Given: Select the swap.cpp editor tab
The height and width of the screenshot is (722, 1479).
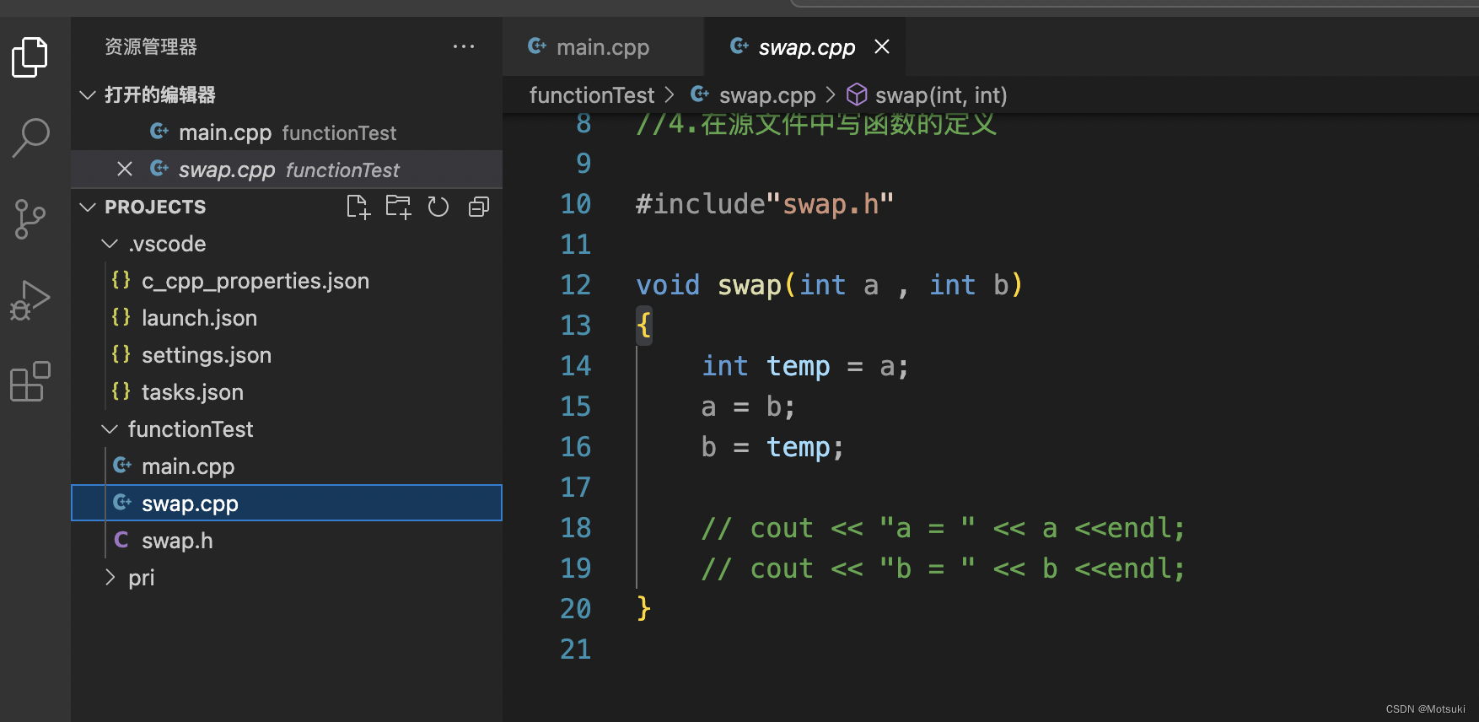Looking at the screenshot, I should (805, 47).
